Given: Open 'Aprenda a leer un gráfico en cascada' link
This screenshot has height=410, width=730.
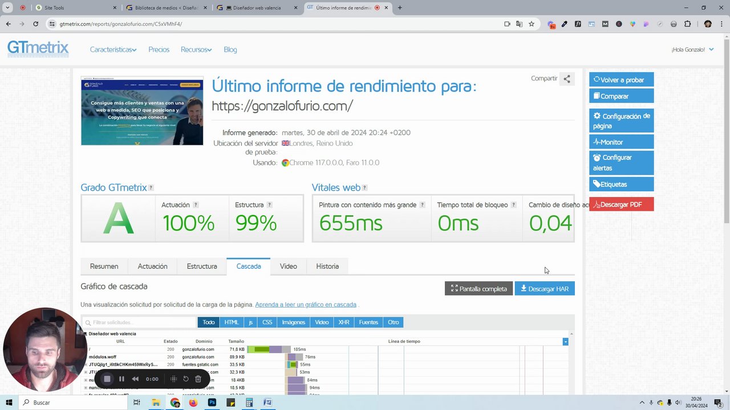Looking at the screenshot, I should (306, 305).
